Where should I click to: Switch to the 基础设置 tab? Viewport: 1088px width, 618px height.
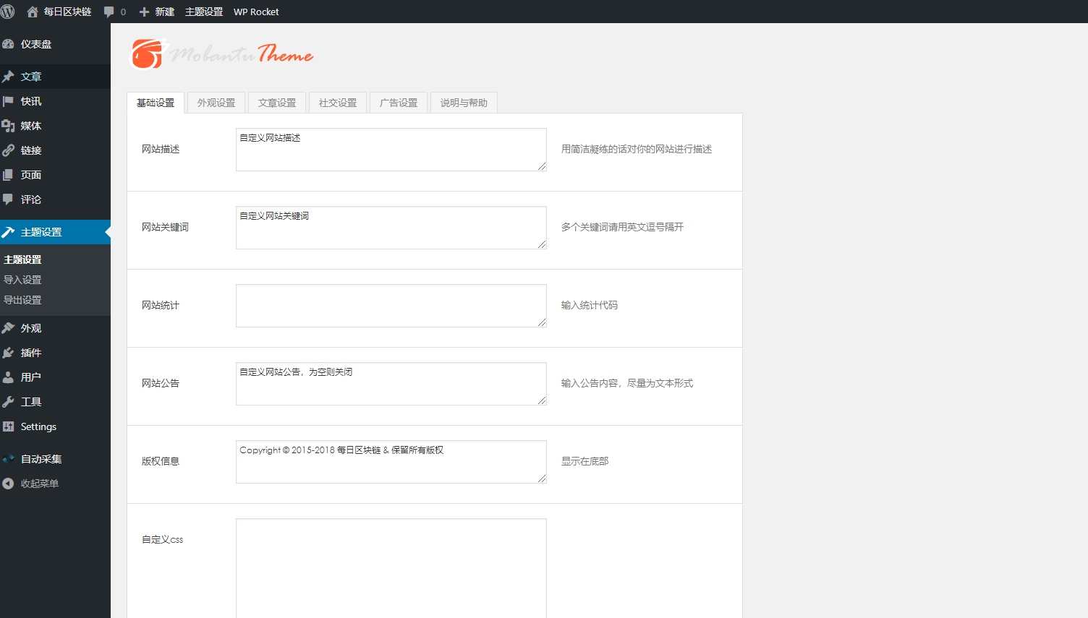point(156,103)
